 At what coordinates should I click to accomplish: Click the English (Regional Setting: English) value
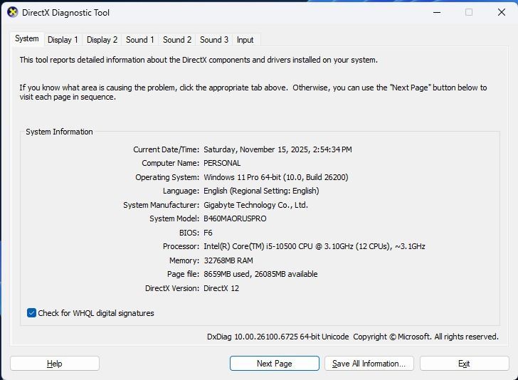[261, 191]
